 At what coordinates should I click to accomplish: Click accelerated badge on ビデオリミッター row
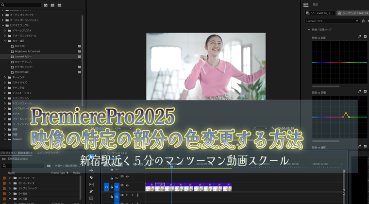tap(80, 67)
